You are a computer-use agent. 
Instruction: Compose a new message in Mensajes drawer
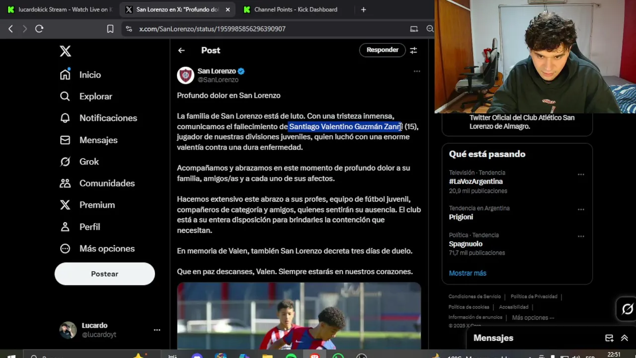coord(609,338)
